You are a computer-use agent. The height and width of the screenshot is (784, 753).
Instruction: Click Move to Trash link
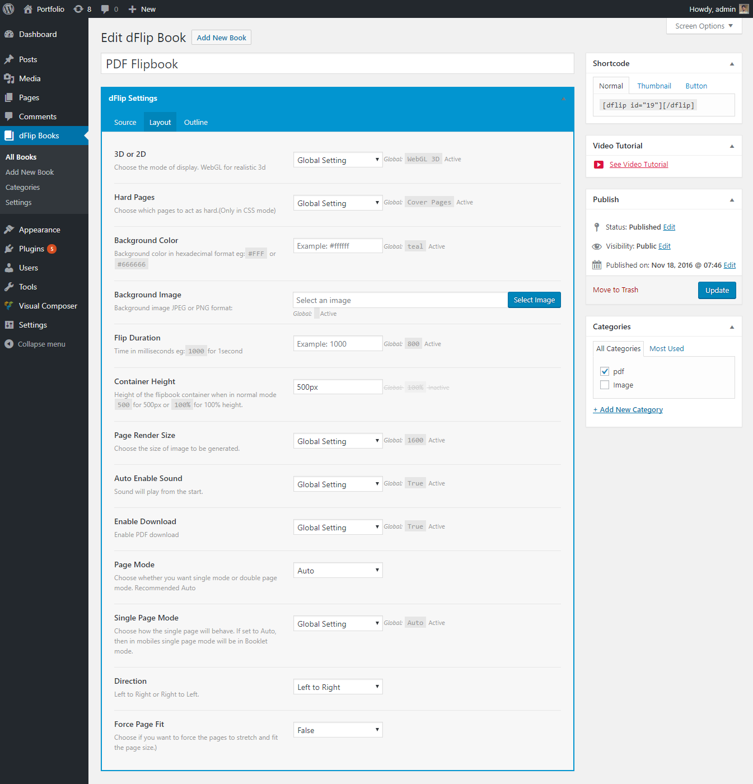coord(615,290)
